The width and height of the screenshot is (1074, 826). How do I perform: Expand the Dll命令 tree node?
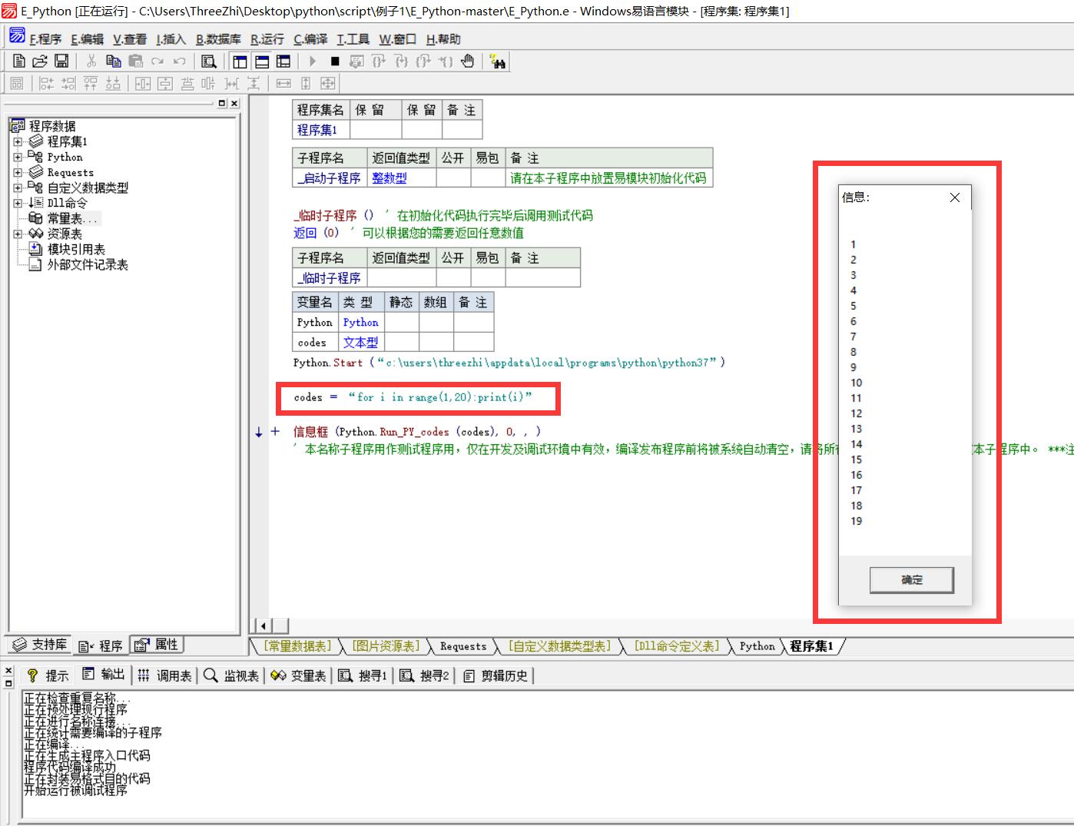pyautogui.click(x=18, y=203)
